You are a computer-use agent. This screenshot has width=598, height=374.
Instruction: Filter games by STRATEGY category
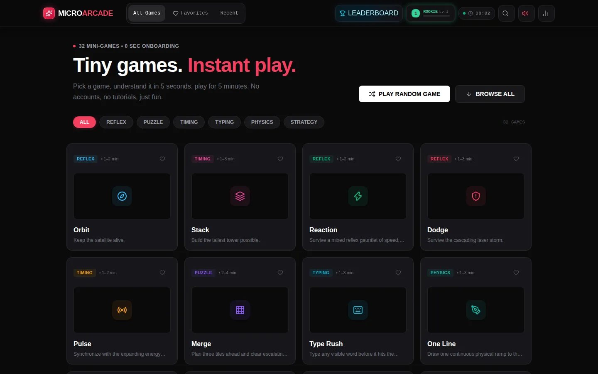tap(304, 122)
